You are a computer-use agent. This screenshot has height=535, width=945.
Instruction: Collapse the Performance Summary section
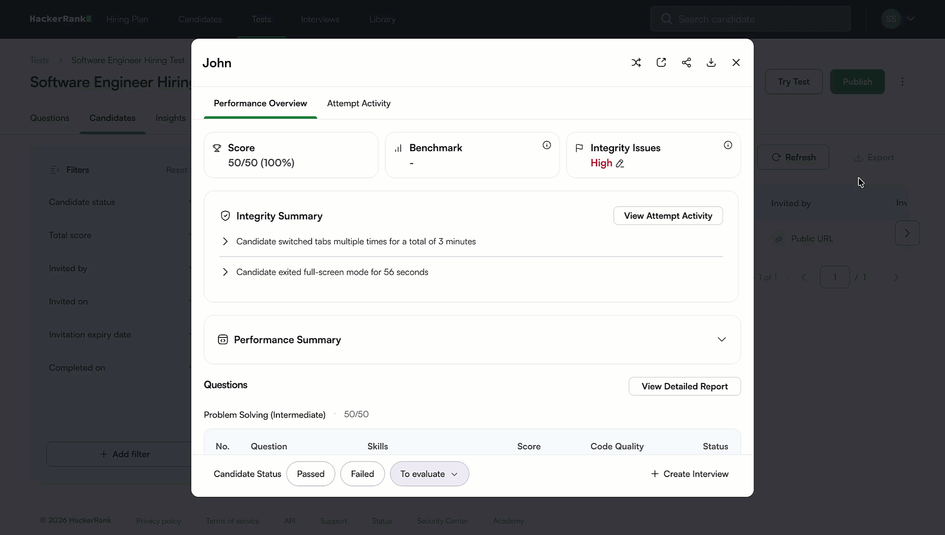click(x=721, y=339)
